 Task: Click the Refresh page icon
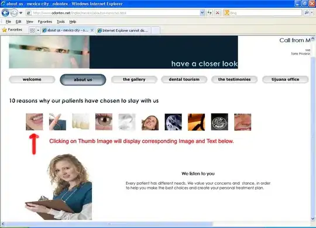coord(209,13)
